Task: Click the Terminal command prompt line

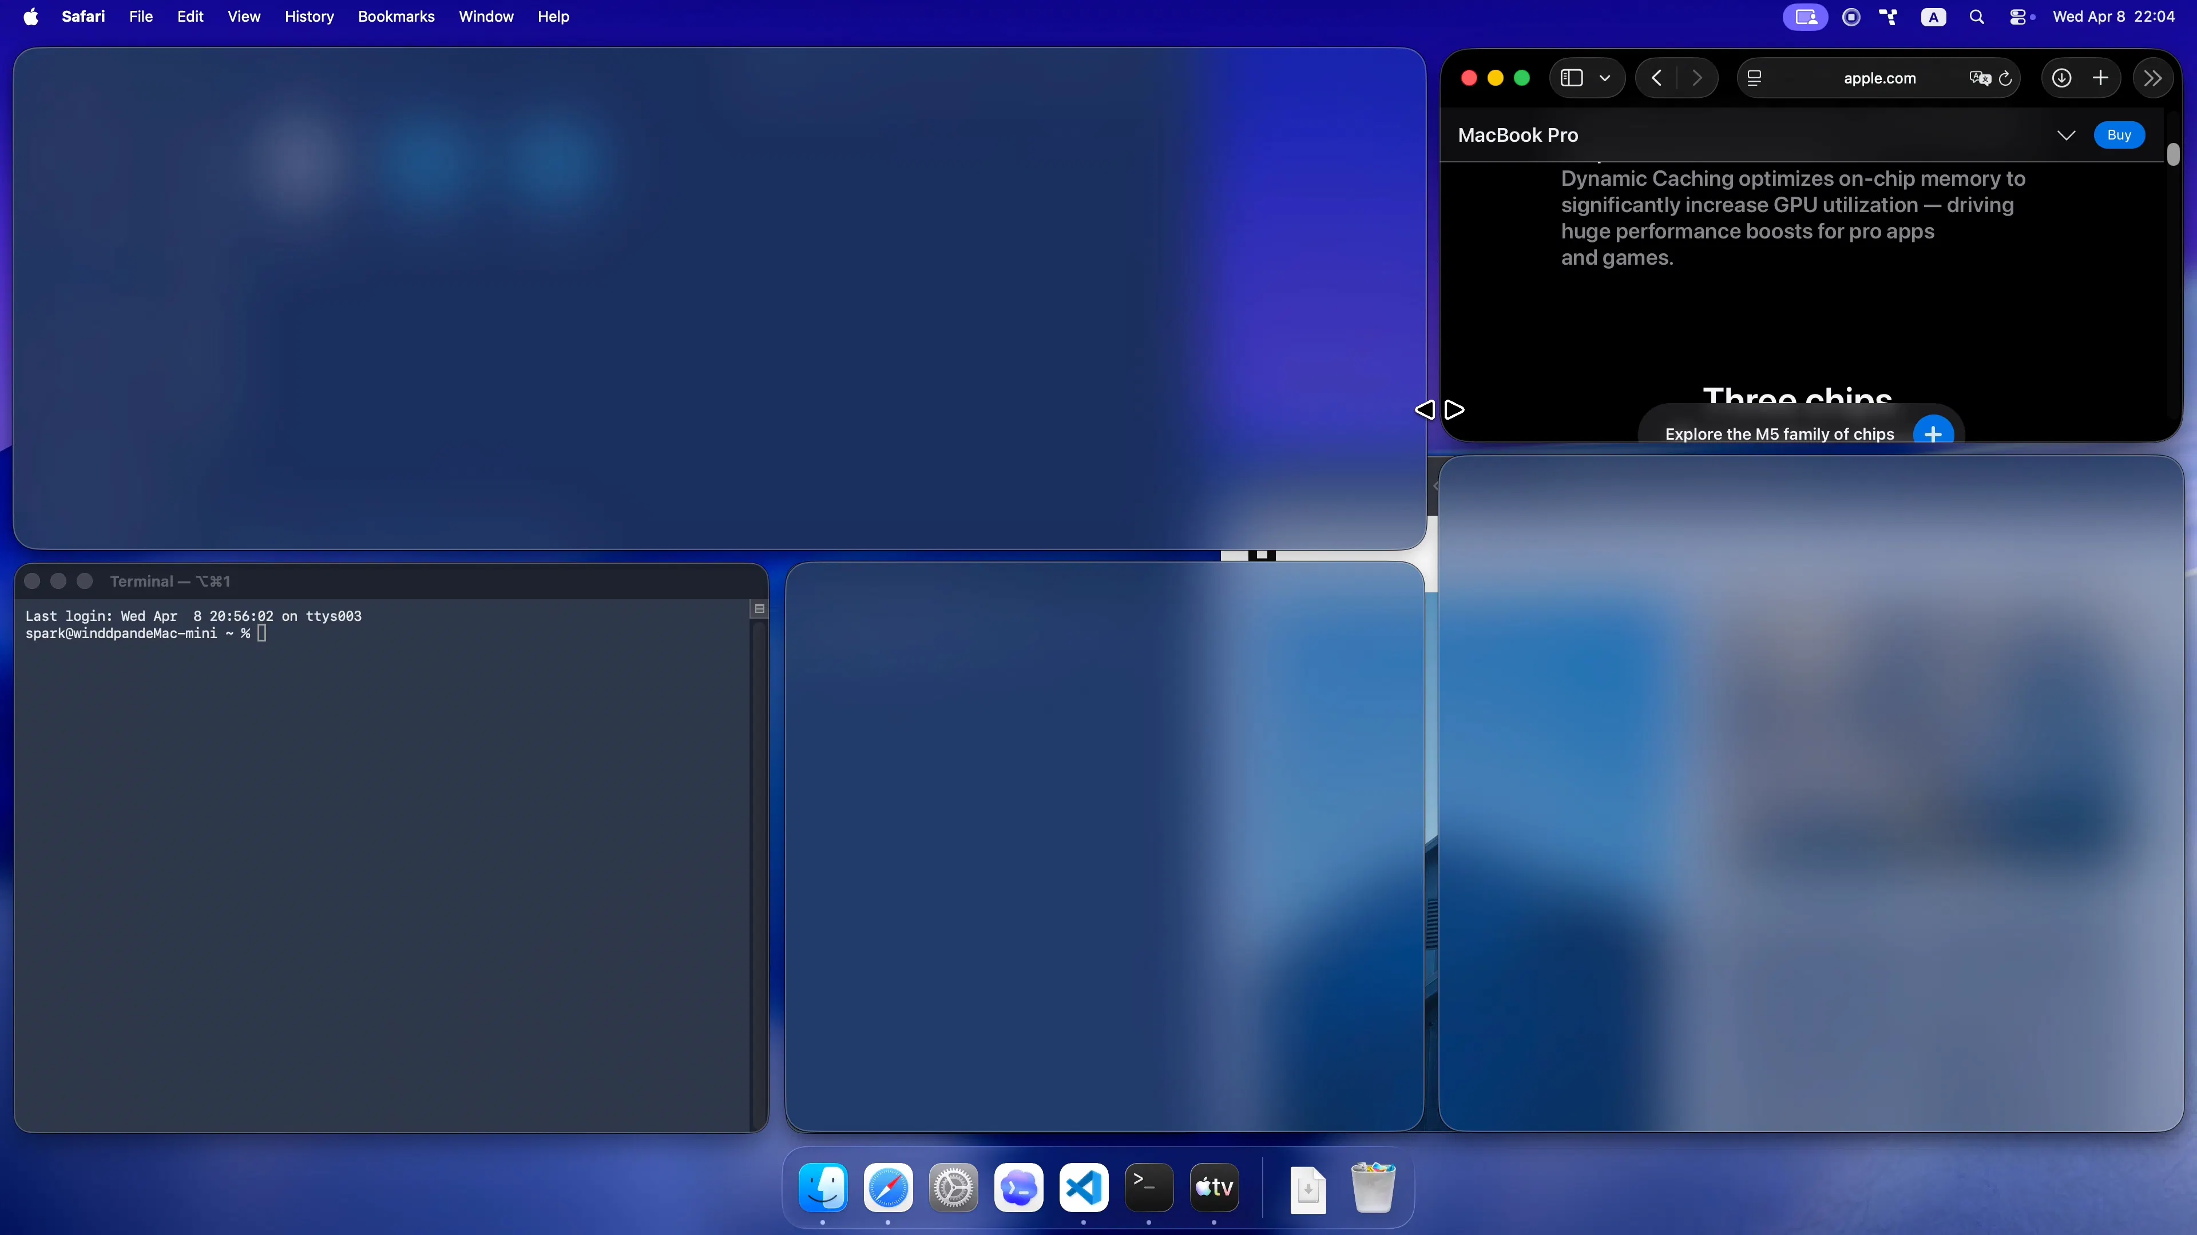Action: (145, 634)
